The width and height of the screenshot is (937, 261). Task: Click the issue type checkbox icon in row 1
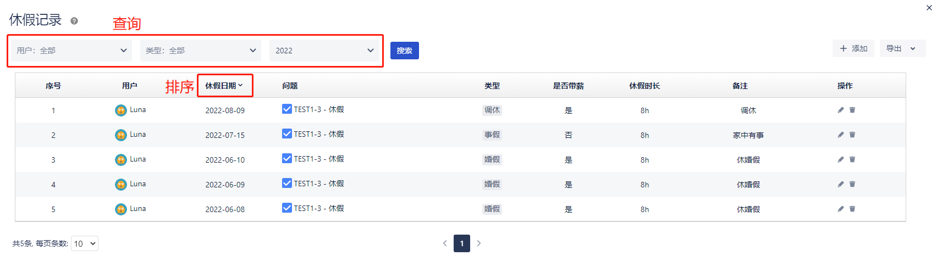coord(287,109)
